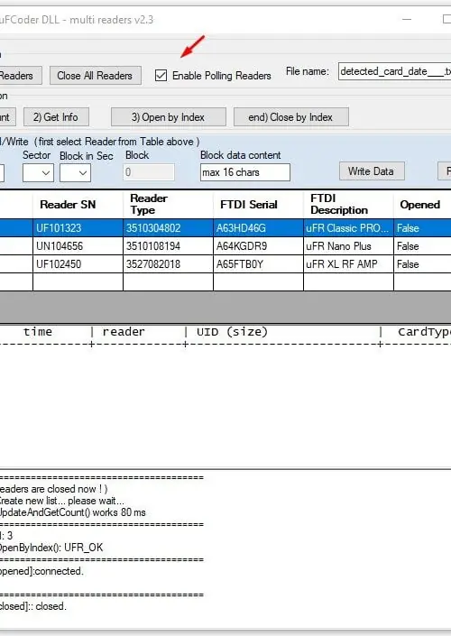This screenshot has height=636, width=451.
Task: Click the Opened value for UN104656
Action: click(x=422, y=246)
